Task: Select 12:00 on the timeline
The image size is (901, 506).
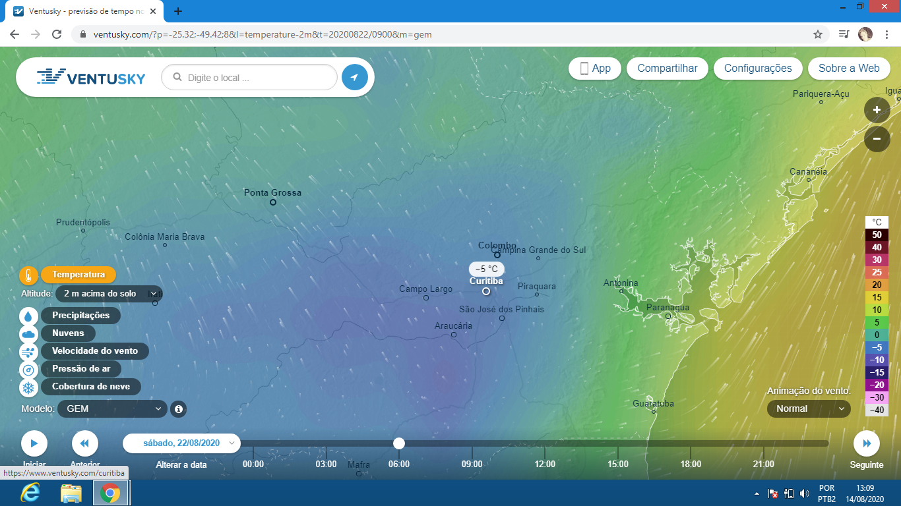Action: [545, 464]
